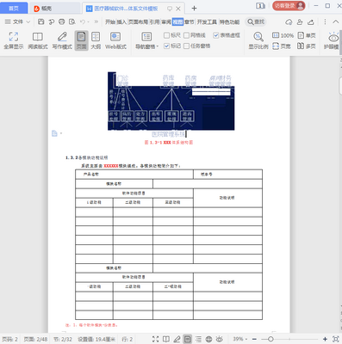
Task: Click the Save icon in quick access toolbar
Action: tap(41, 21)
